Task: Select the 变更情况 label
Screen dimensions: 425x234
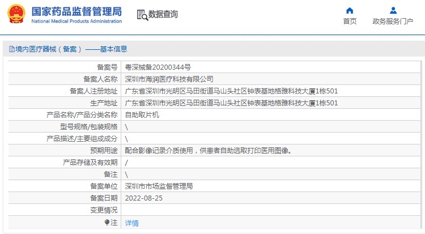Action: click(104, 210)
